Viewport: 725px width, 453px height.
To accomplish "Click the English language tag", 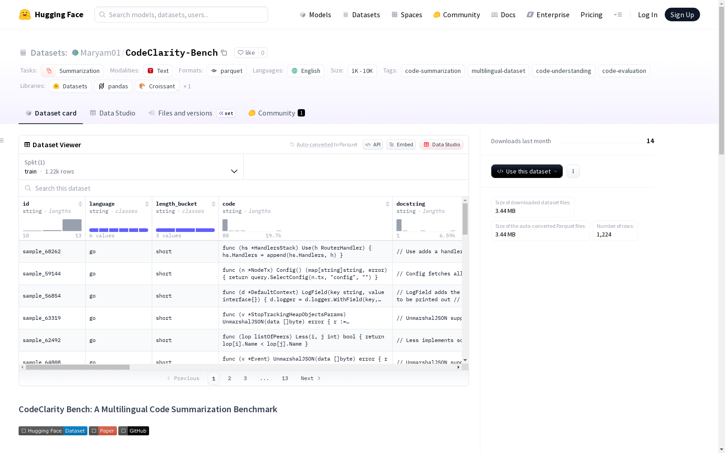I will [306, 71].
